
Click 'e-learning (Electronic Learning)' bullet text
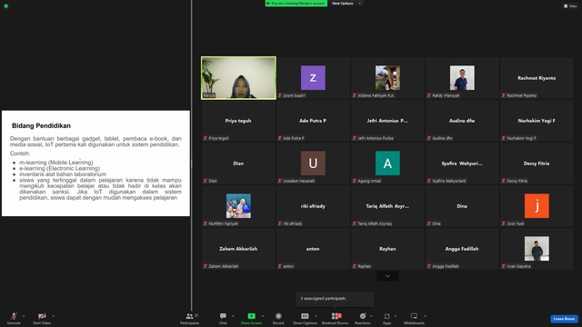pyautogui.click(x=60, y=168)
